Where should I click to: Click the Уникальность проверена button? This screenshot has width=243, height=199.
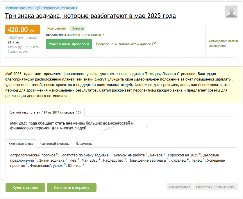(x=69, y=44)
